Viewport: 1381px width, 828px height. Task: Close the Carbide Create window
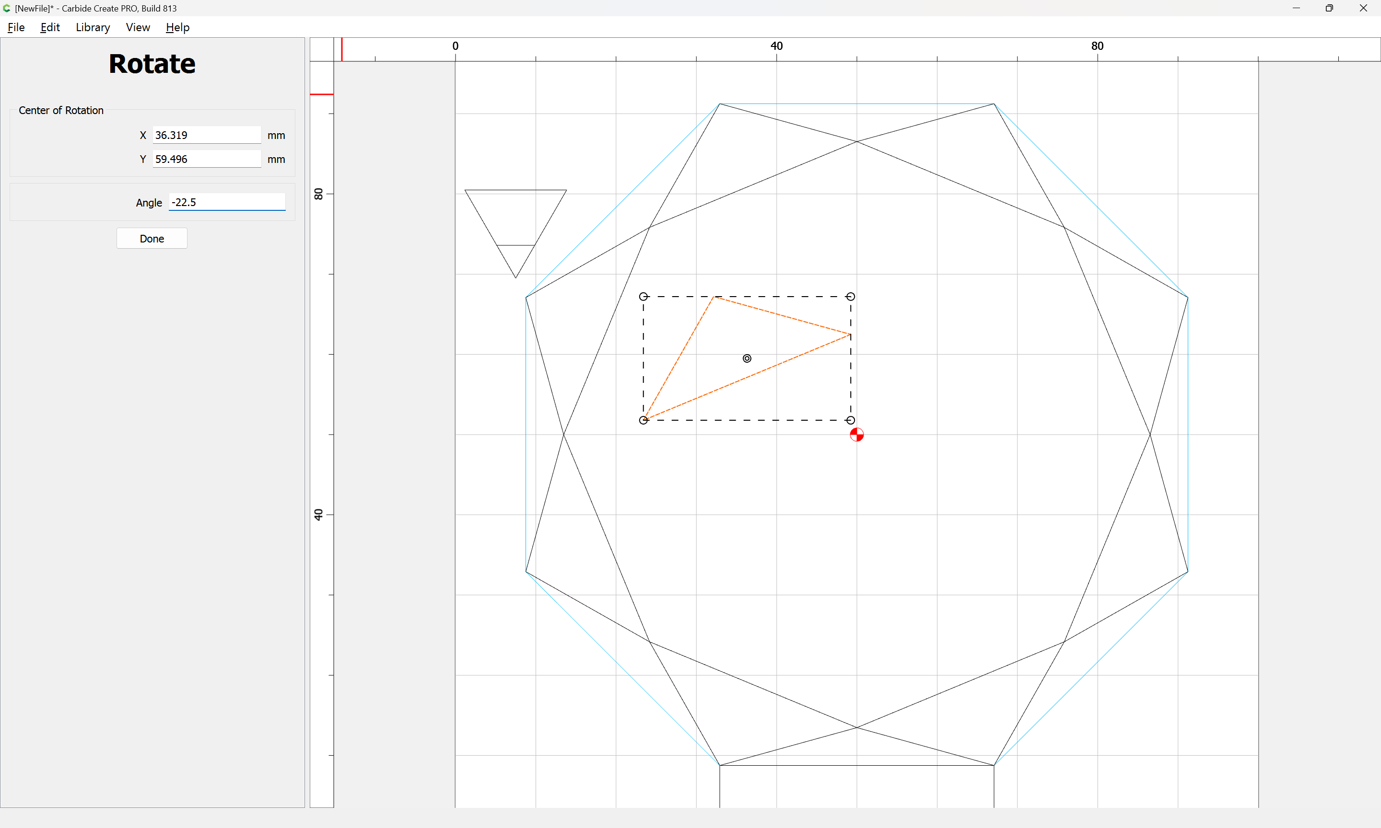click(x=1363, y=8)
